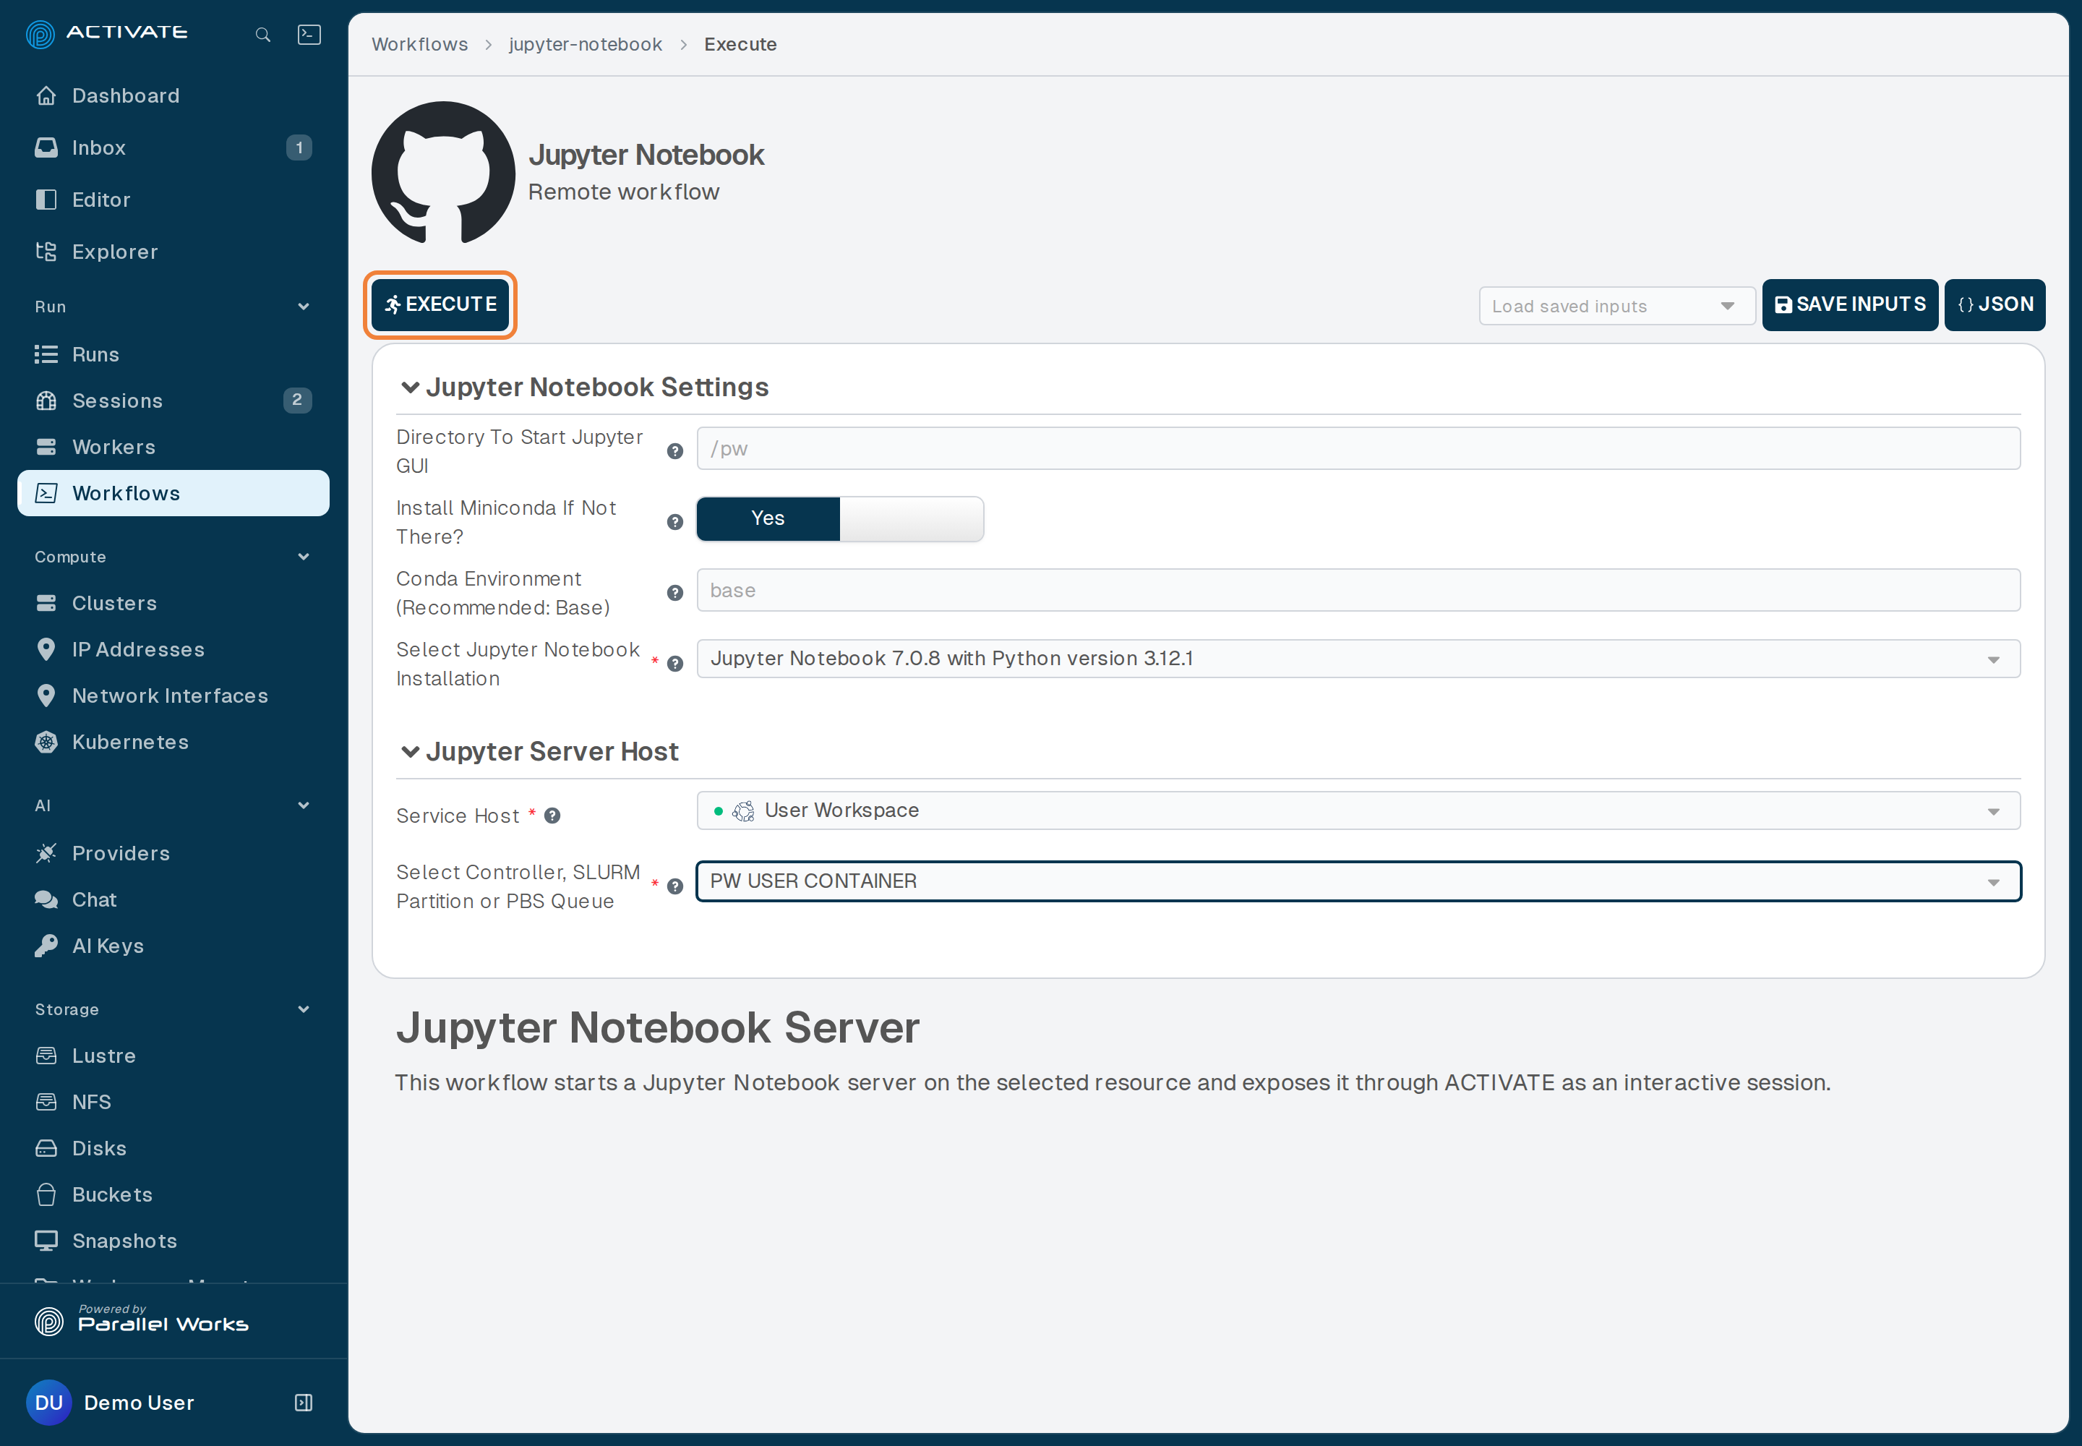This screenshot has width=2082, height=1446.
Task: Open the PW USER CONTAINER dropdown
Action: coord(1358,881)
